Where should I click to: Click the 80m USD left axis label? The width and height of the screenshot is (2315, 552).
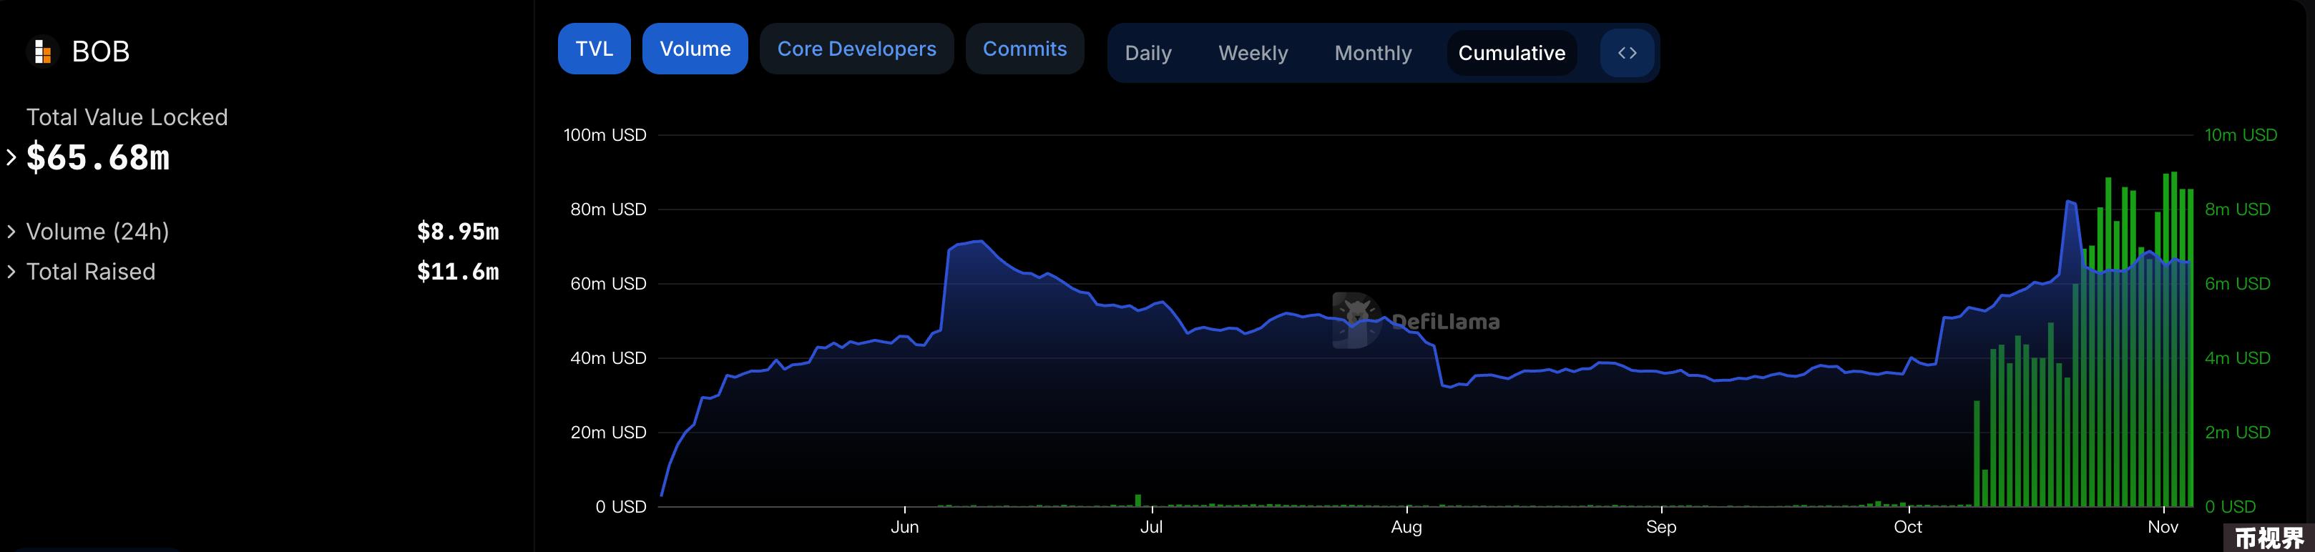click(608, 209)
